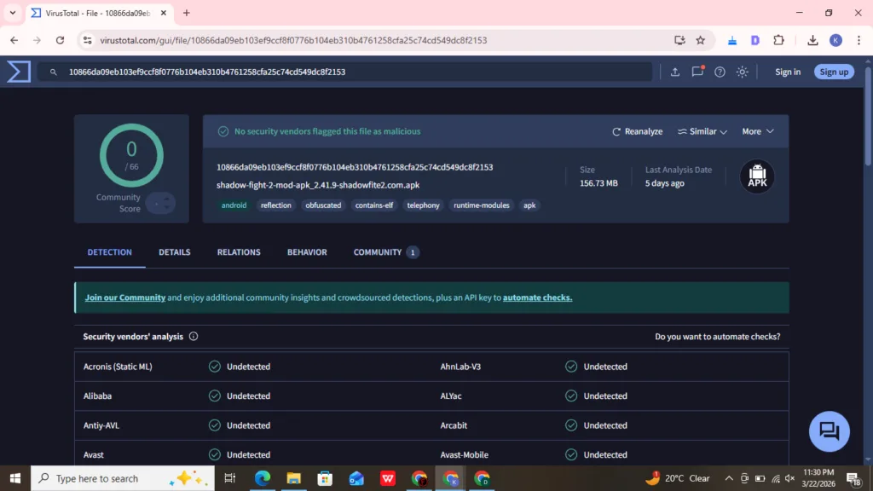Go back to previous page

pos(14,40)
